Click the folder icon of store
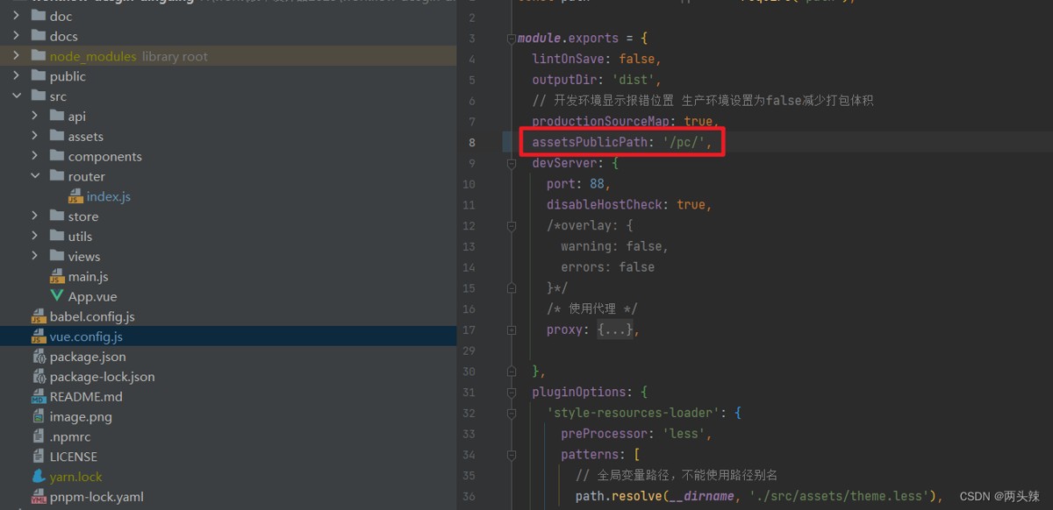This screenshot has height=510, width=1053. click(x=57, y=216)
